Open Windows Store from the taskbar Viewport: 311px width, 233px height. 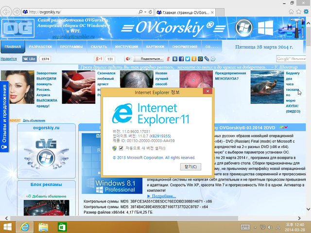point(62,227)
